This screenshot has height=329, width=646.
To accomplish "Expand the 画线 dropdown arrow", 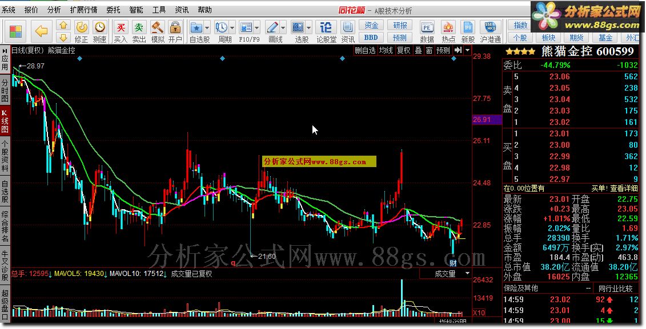I will (283, 27).
